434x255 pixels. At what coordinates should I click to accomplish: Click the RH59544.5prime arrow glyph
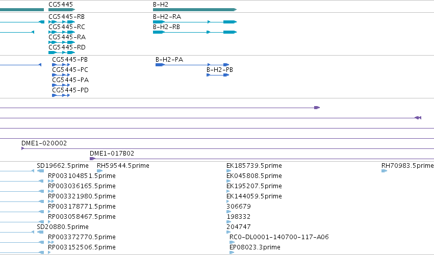(99, 171)
